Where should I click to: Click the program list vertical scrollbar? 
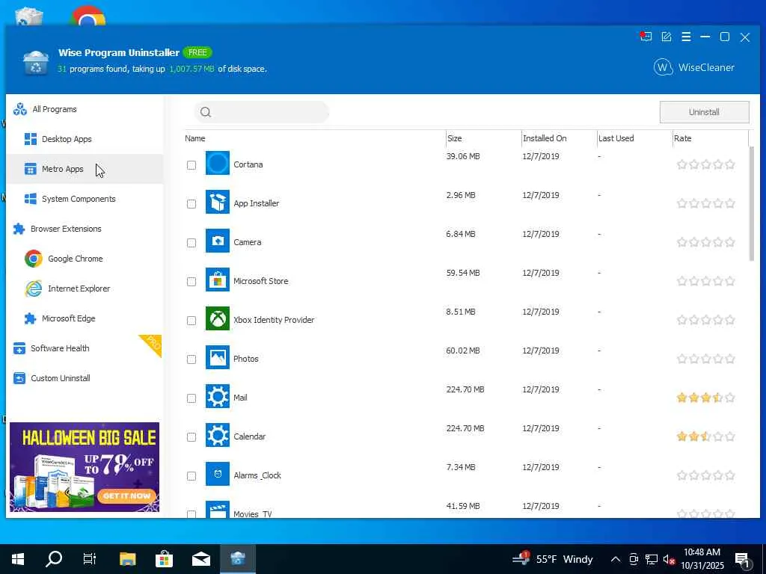tap(752, 203)
